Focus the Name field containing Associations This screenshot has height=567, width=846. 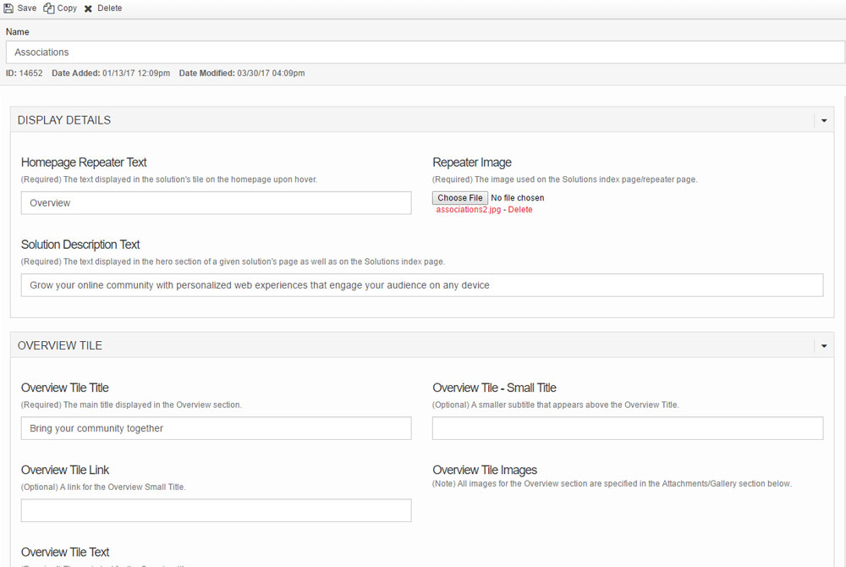click(x=423, y=52)
